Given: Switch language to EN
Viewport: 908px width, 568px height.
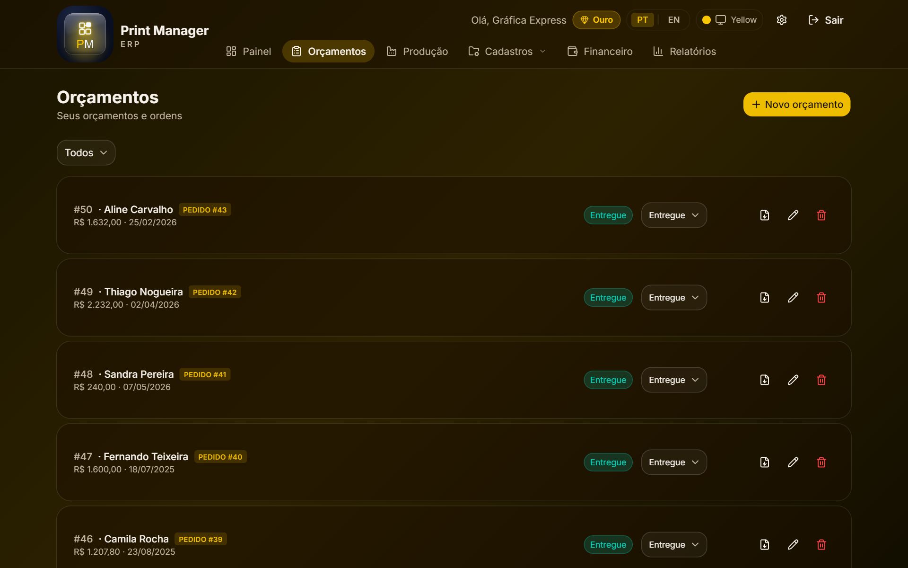Looking at the screenshot, I should pyautogui.click(x=674, y=20).
